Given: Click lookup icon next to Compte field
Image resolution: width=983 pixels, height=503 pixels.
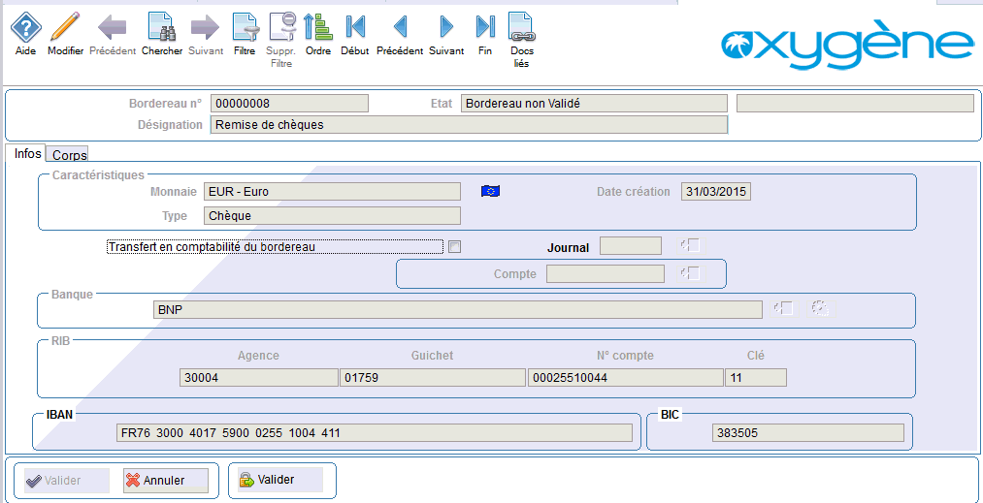Looking at the screenshot, I should click(x=690, y=273).
